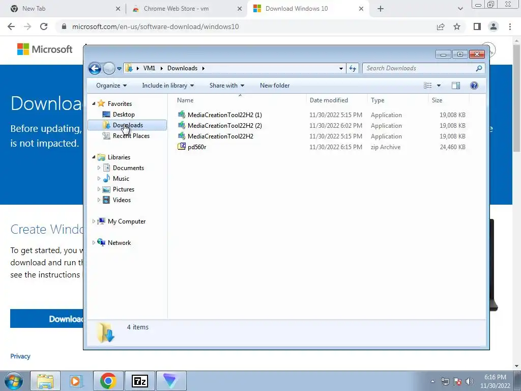Screen dimensions: 521x391
Task: Open Windows Media Player from taskbar
Action: (x=76, y=381)
